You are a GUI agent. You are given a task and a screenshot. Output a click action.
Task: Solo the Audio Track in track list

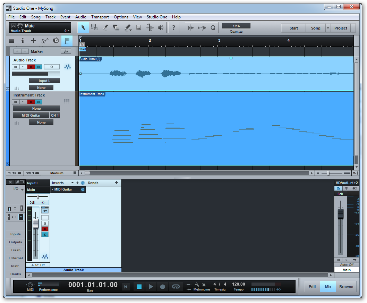[x=23, y=67]
